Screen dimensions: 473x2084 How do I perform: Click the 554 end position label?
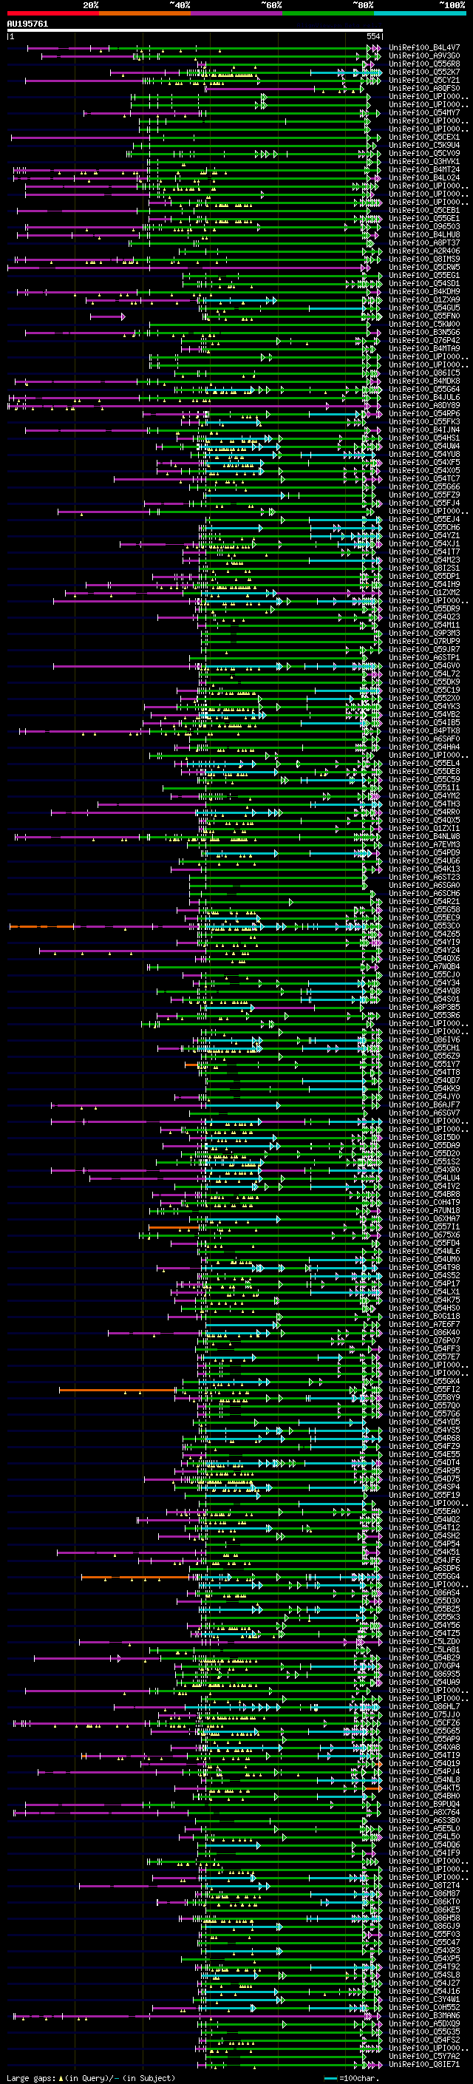[x=372, y=37]
